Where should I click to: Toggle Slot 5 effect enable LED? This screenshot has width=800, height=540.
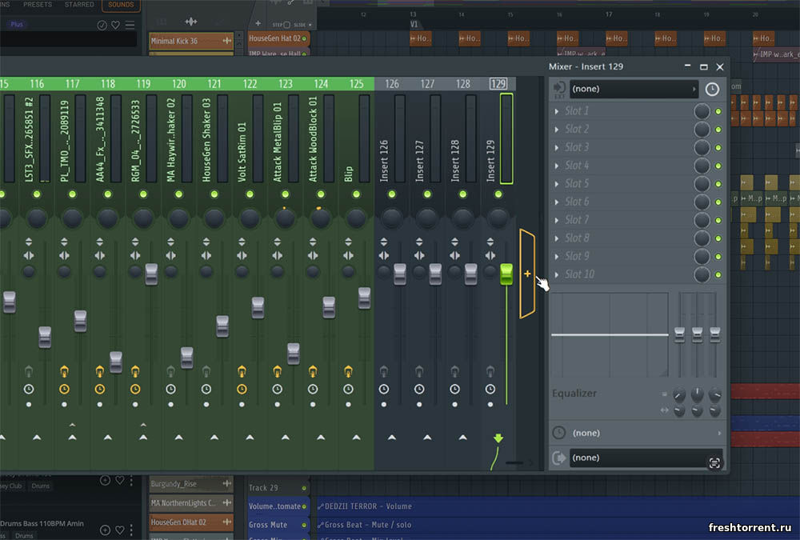pyautogui.click(x=718, y=184)
